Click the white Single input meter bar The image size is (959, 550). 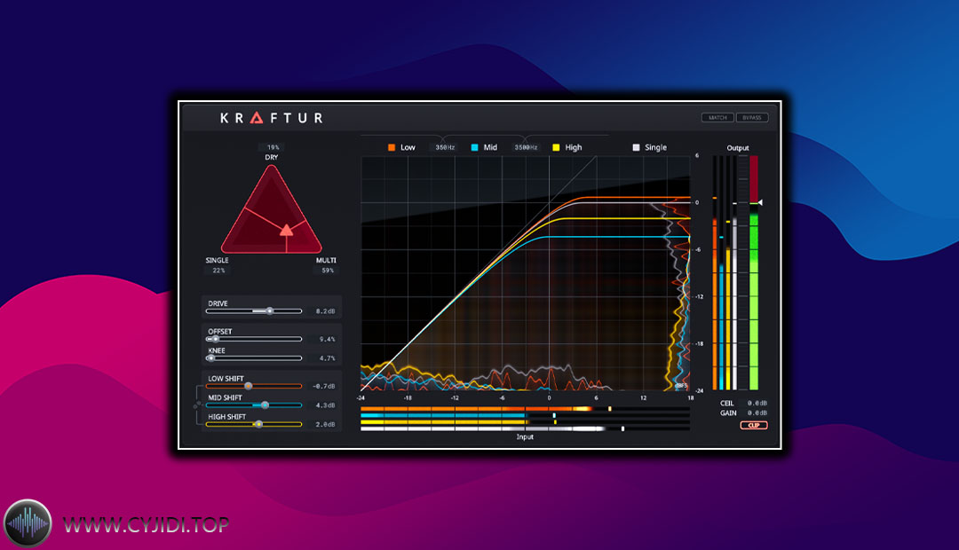point(526,428)
